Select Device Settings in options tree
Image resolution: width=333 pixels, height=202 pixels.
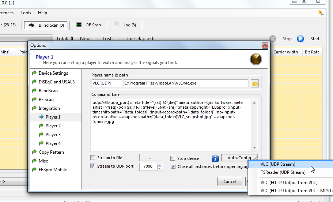[x=53, y=73]
